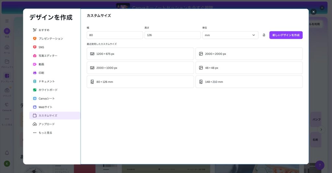This screenshot has height=173, width=332.
Task: Click the SNS heart icon
Action: [35, 47]
